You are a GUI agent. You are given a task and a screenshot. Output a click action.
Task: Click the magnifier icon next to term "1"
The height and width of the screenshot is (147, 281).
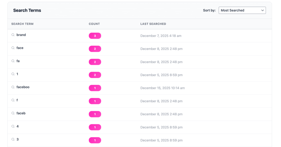tap(13, 74)
